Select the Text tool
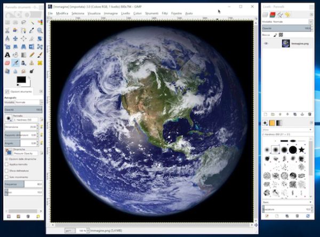The width and height of the screenshot is (320, 237). click(7, 54)
